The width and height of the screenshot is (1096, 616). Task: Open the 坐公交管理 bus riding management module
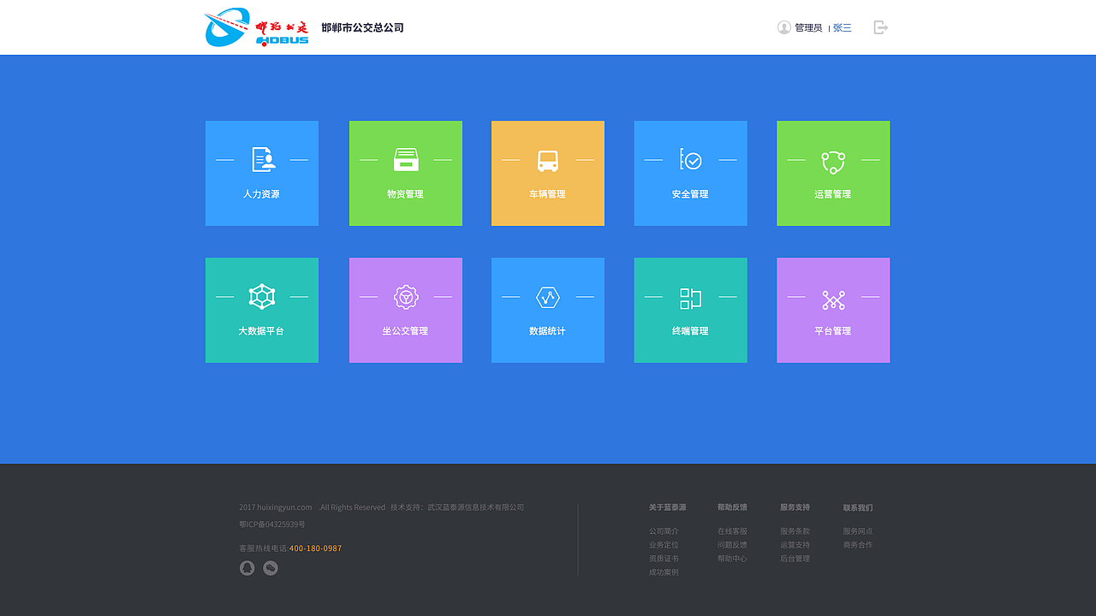click(x=405, y=310)
